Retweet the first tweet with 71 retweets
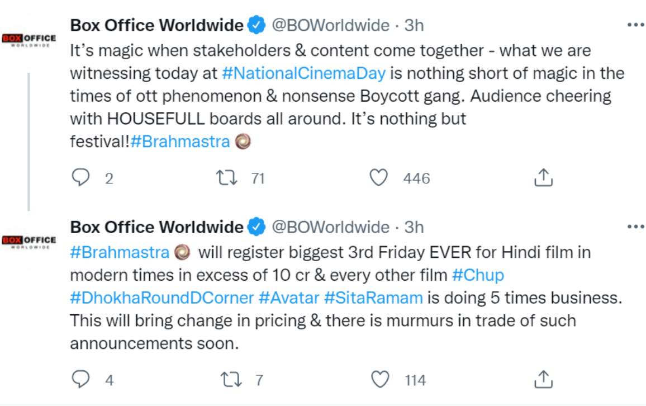This screenshot has width=646, height=406. pos(227,178)
